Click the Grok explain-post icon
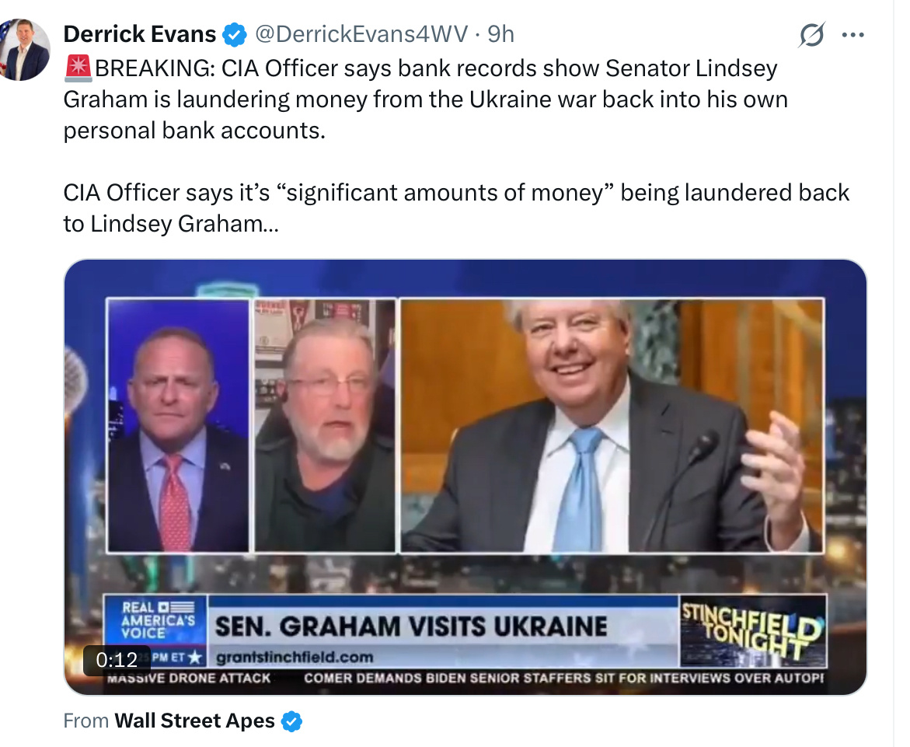 pyautogui.click(x=811, y=35)
